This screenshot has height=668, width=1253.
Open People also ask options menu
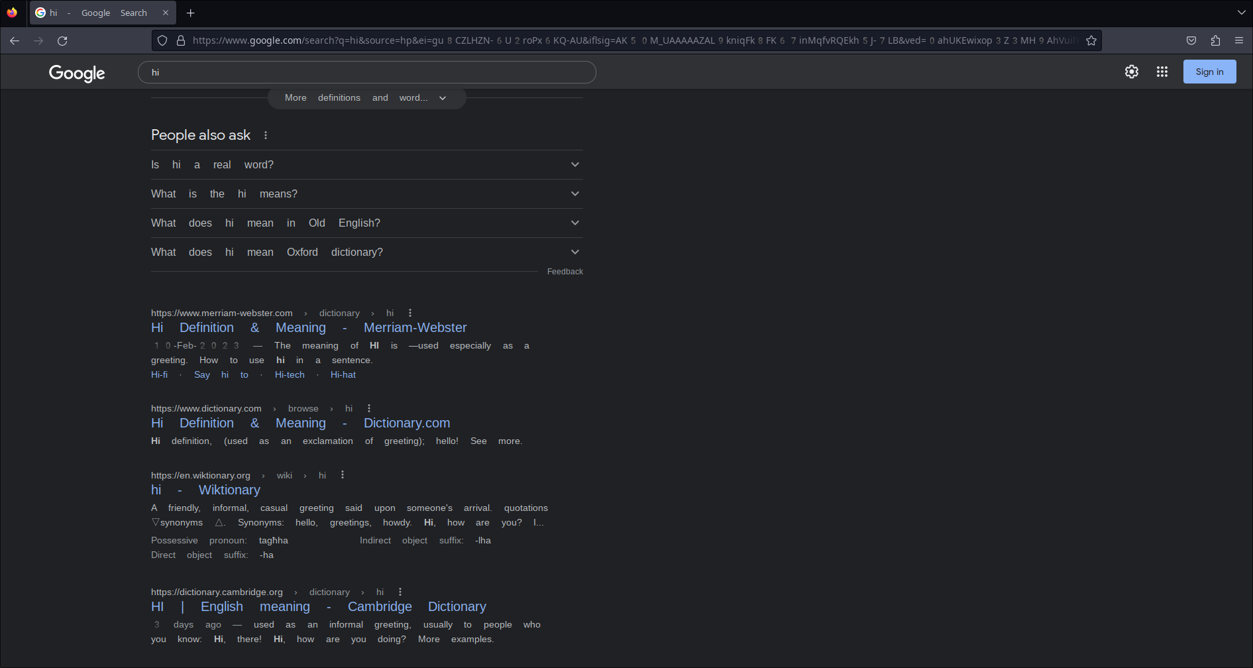pos(266,135)
